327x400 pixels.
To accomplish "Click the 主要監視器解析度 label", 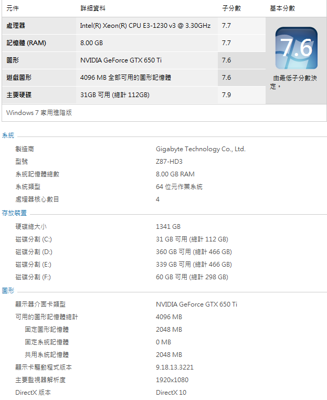I will [x=40, y=380].
